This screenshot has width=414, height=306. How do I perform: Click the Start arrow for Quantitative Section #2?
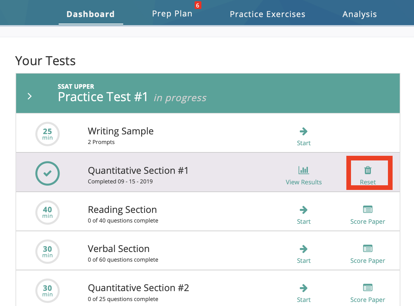304,288
